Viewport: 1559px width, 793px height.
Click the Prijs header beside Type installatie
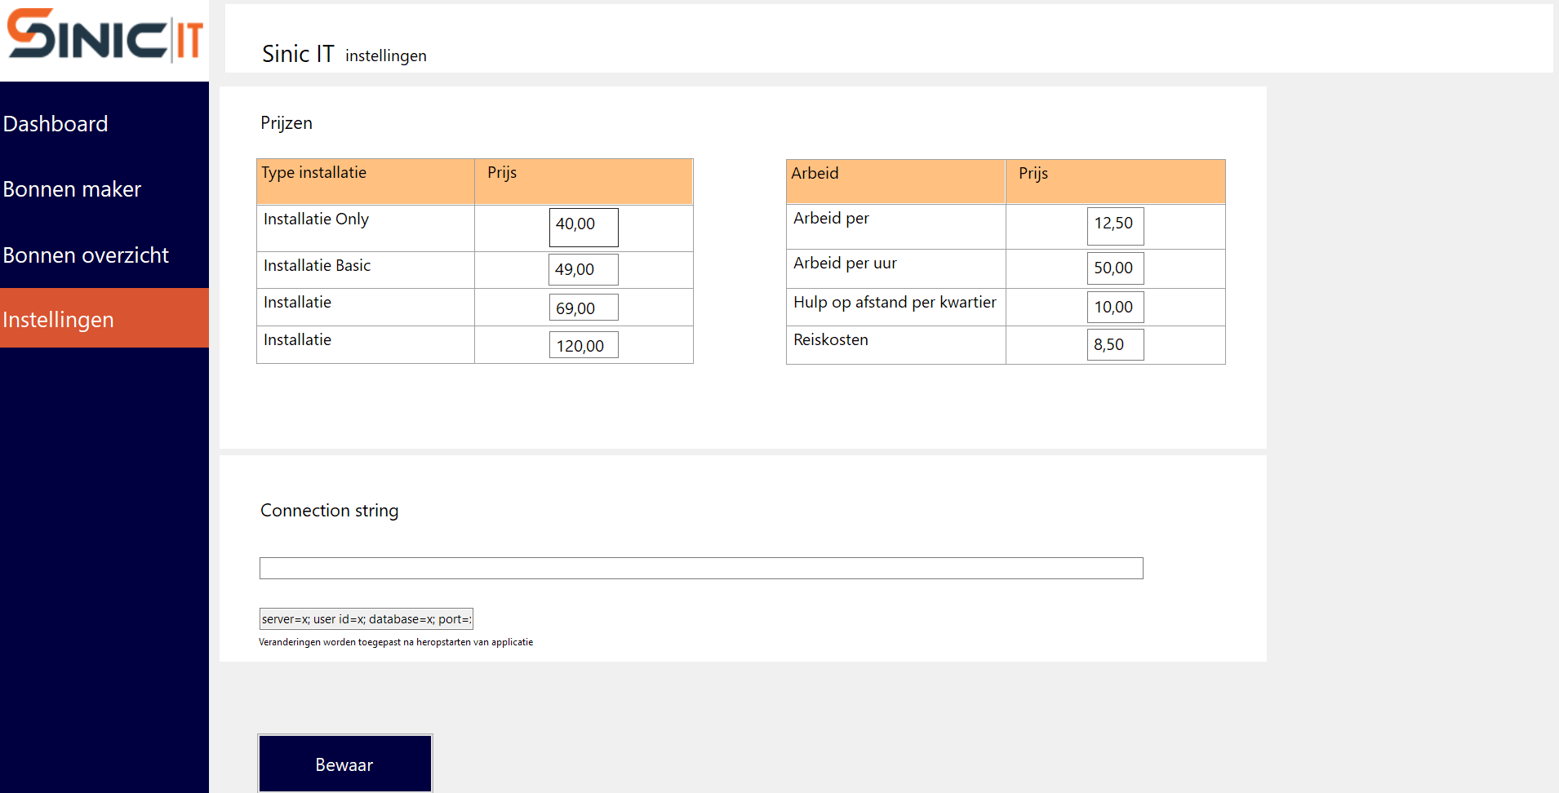(x=583, y=180)
